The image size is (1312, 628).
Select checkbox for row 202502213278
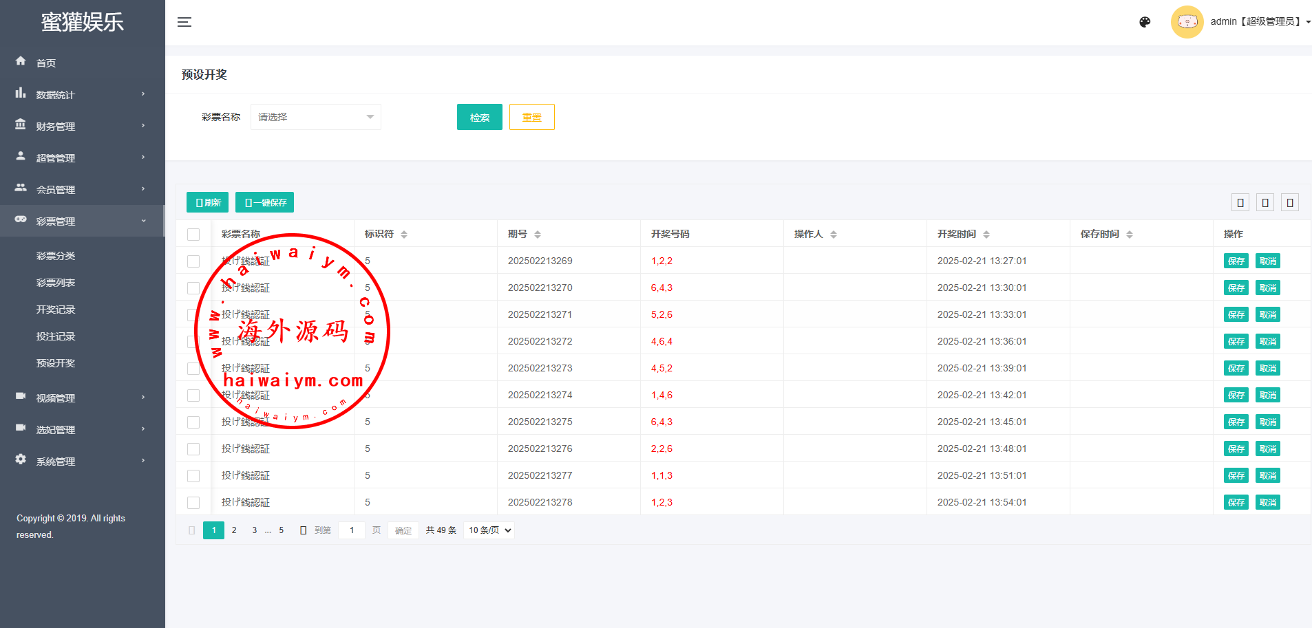pyautogui.click(x=193, y=503)
